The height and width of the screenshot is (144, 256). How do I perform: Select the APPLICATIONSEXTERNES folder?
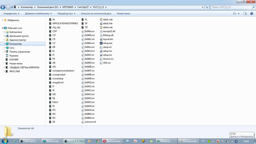click(x=63, y=23)
